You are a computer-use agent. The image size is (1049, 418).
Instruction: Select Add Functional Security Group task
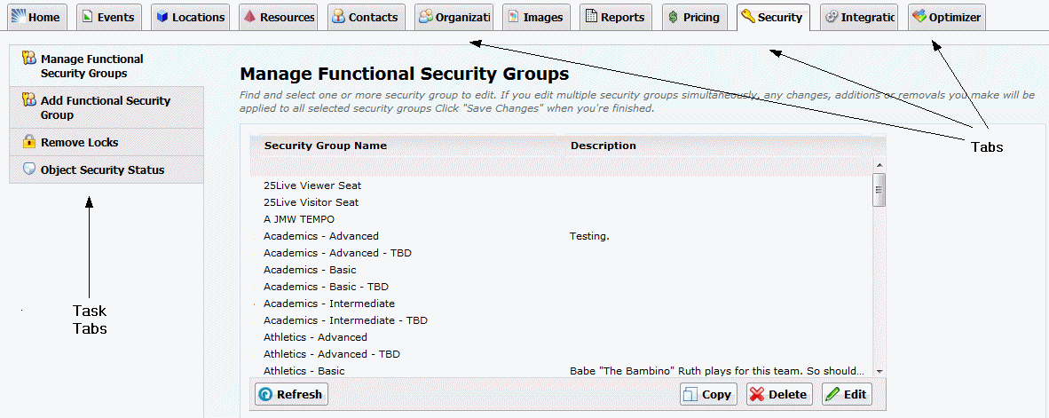click(x=106, y=107)
